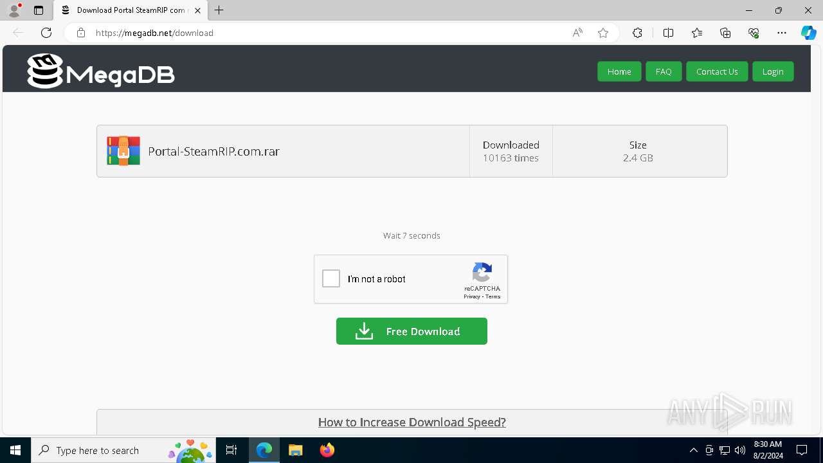Click the browser back arrow
The width and height of the screenshot is (823, 463).
tap(18, 33)
